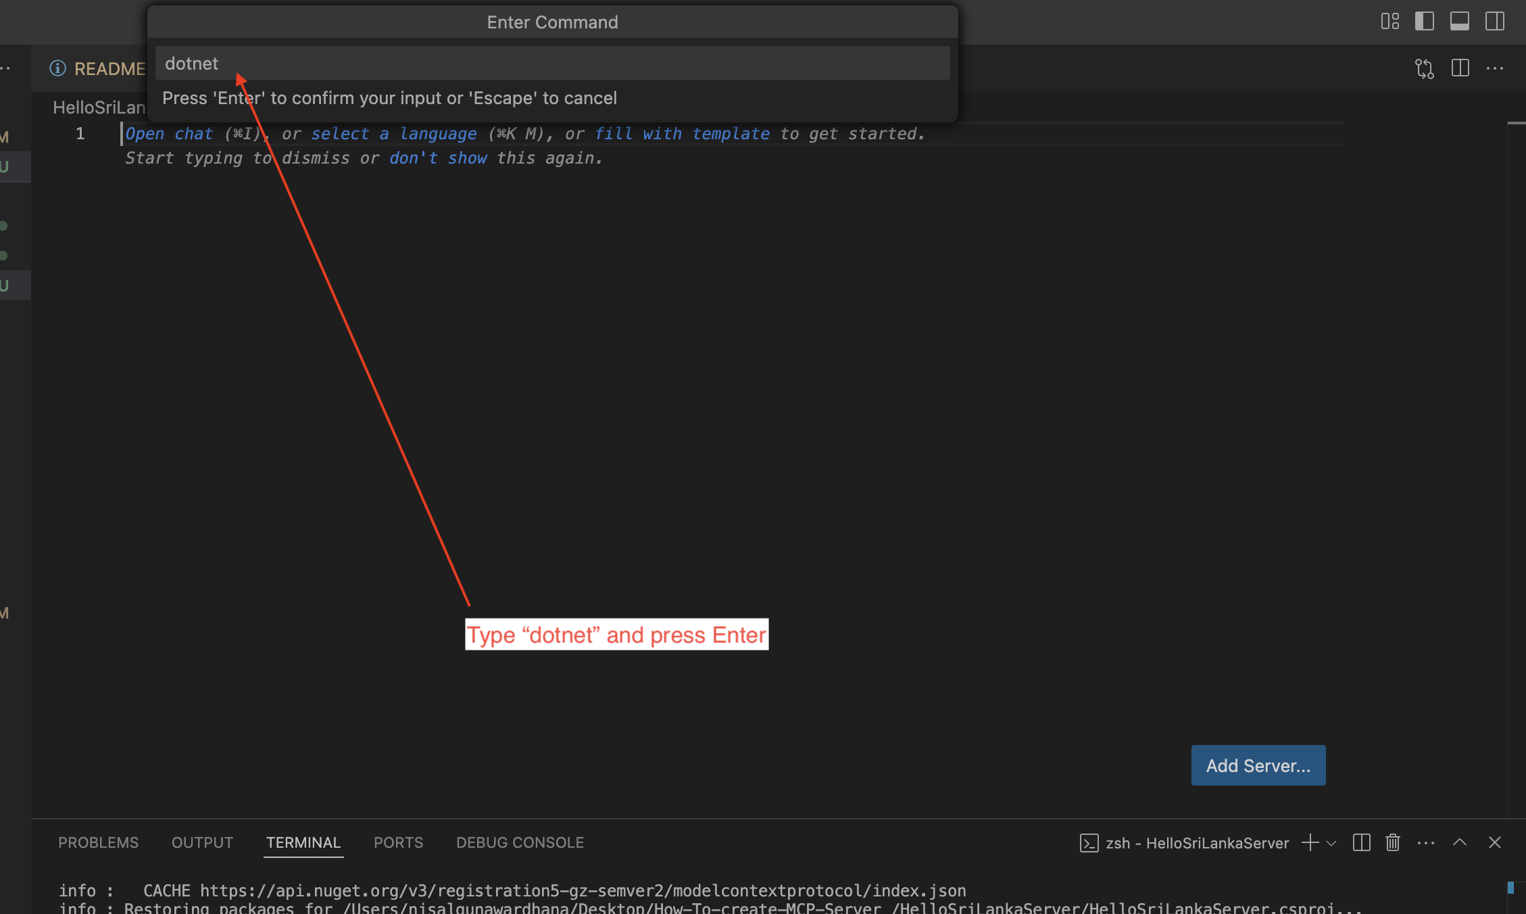Open the terminal launch profile dropdown chevron
Image resolution: width=1526 pixels, height=914 pixels.
tap(1331, 842)
